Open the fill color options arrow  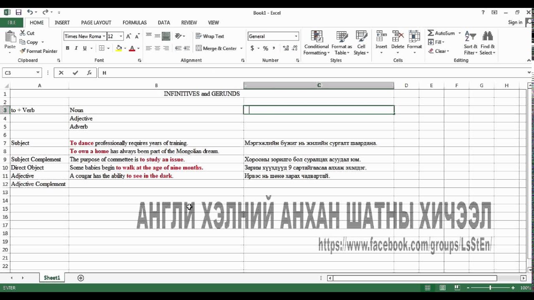pyautogui.click(x=126, y=48)
